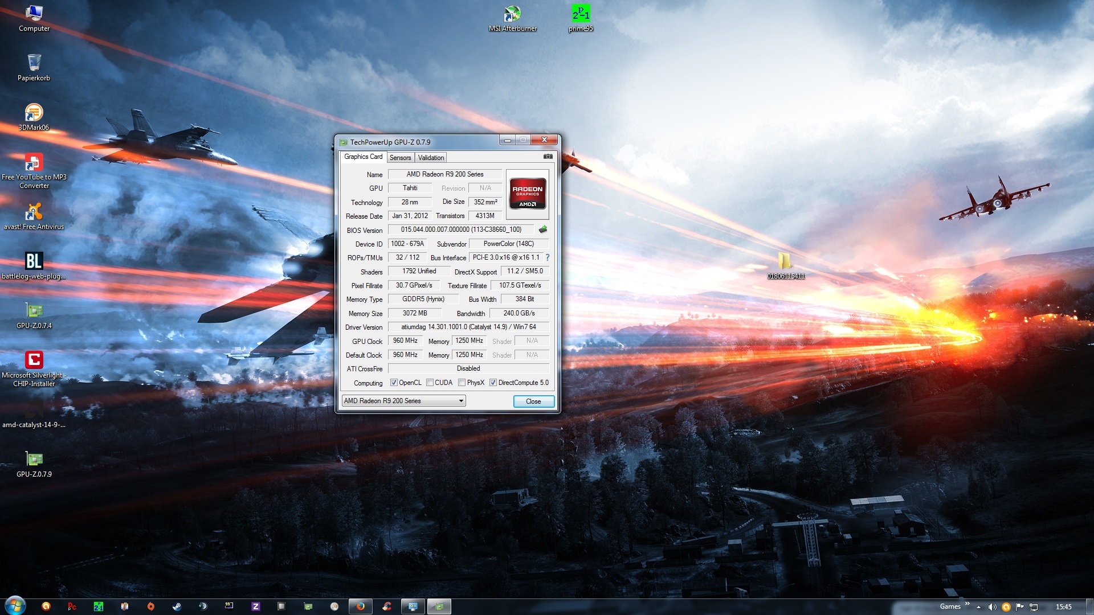This screenshot has width=1094, height=615.
Task: Click the active GPU-Z taskbar button
Action: [x=439, y=606]
